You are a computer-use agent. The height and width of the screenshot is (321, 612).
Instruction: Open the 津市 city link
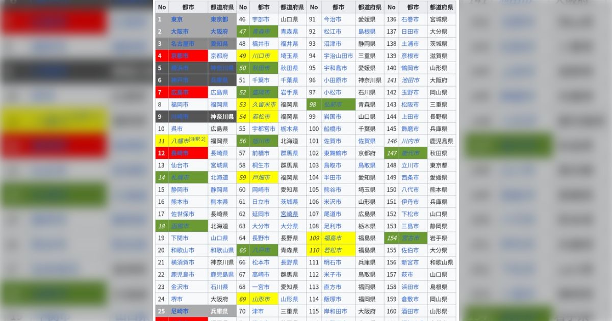pyautogui.click(x=258, y=311)
